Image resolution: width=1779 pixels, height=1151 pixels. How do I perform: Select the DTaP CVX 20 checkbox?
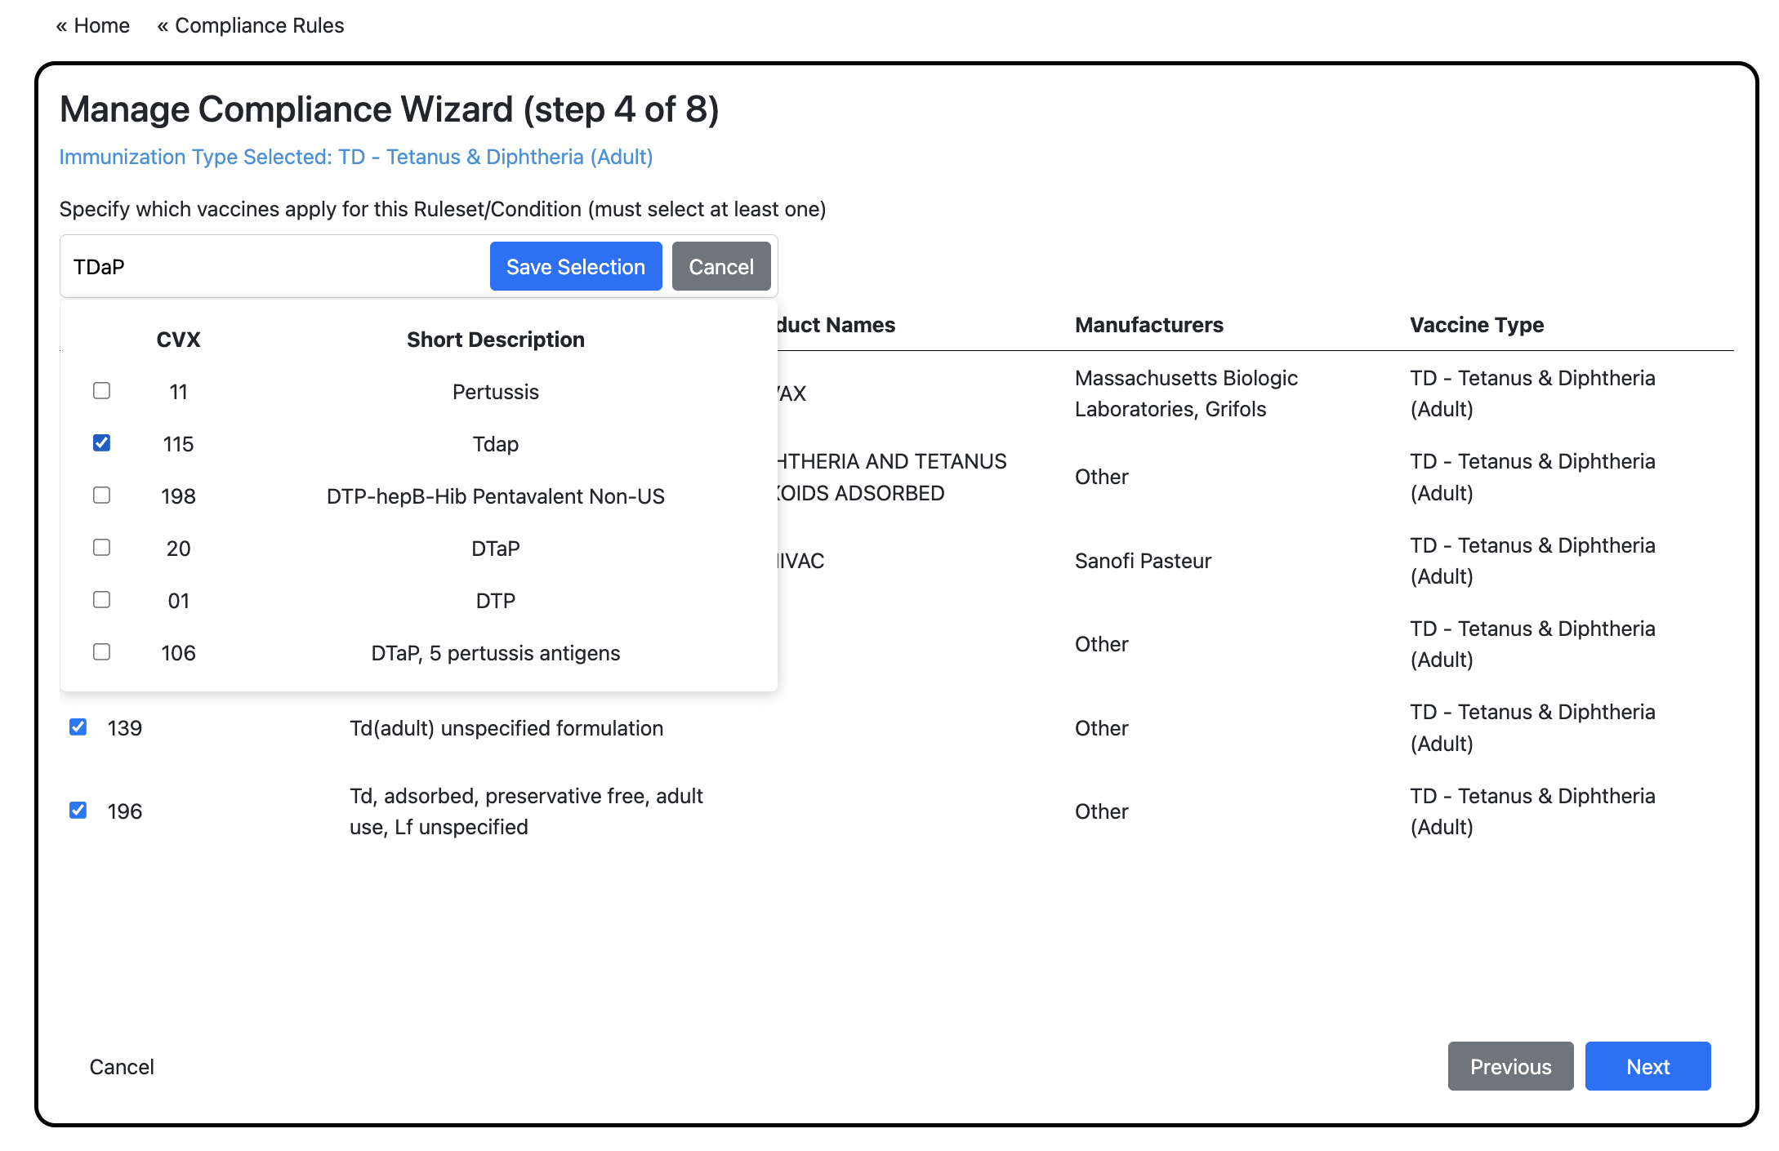[101, 548]
